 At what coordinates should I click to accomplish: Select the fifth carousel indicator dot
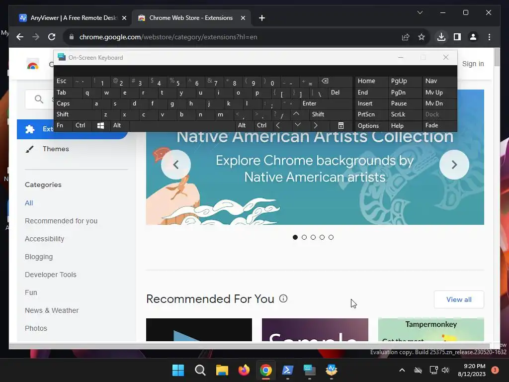(331, 237)
